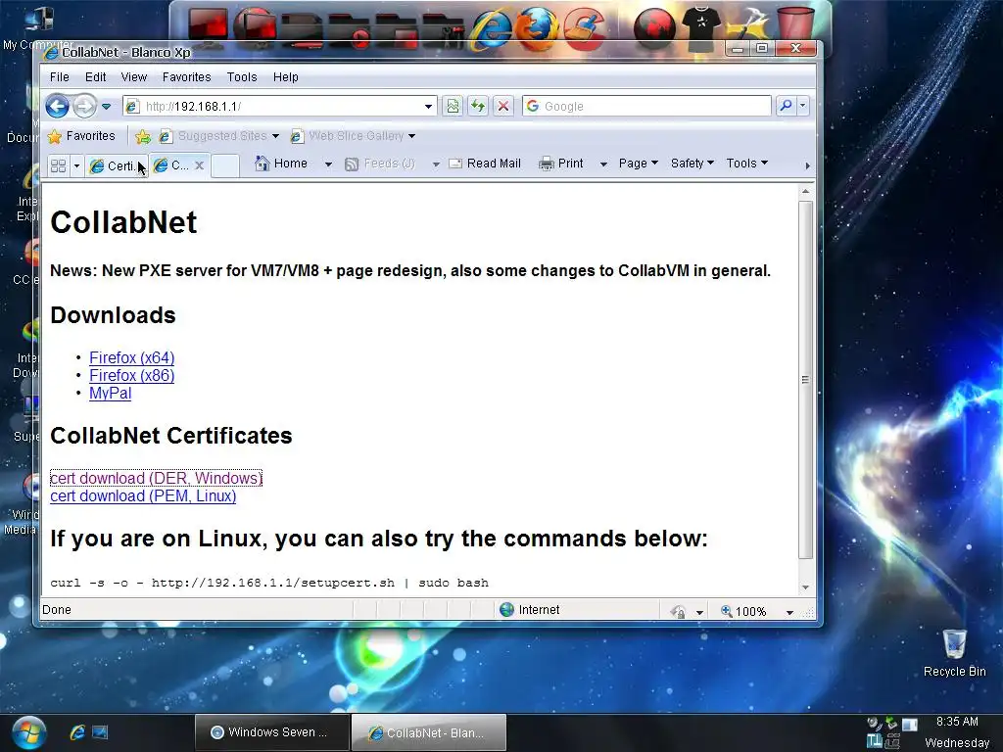The width and height of the screenshot is (1003, 752).
Task: Open the Safety command menu
Action: (693, 164)
